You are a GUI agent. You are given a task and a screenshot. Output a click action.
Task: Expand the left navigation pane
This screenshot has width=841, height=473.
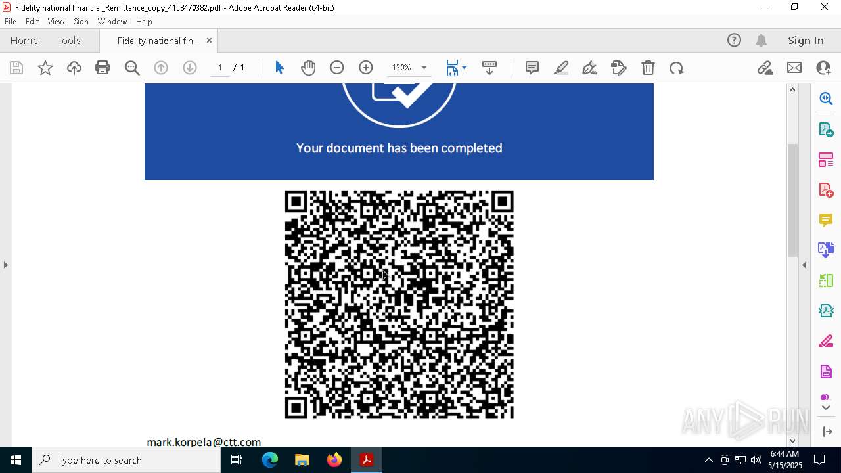pos(5,265)
